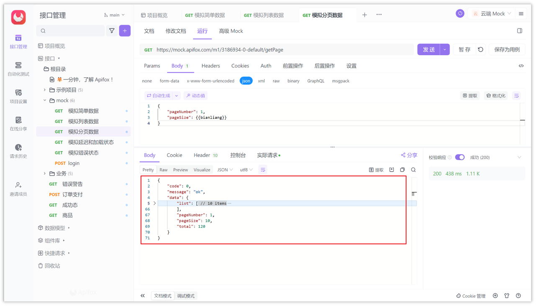Click 保存为用例 to save as case
536x306 pixels.
[x=507, y=49]
